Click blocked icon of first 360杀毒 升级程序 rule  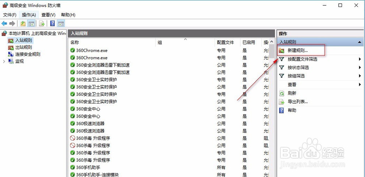(72, 138)
